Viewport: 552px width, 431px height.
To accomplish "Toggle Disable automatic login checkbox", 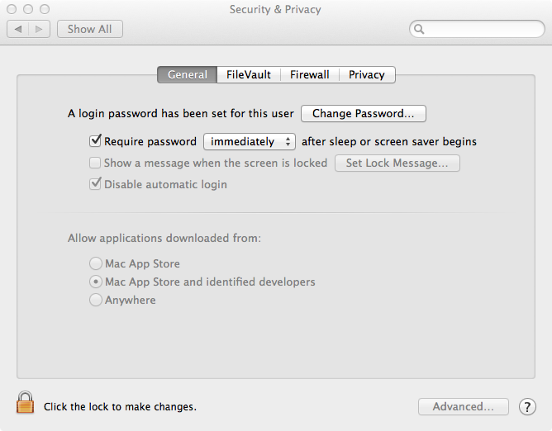I will pos(95,184).
